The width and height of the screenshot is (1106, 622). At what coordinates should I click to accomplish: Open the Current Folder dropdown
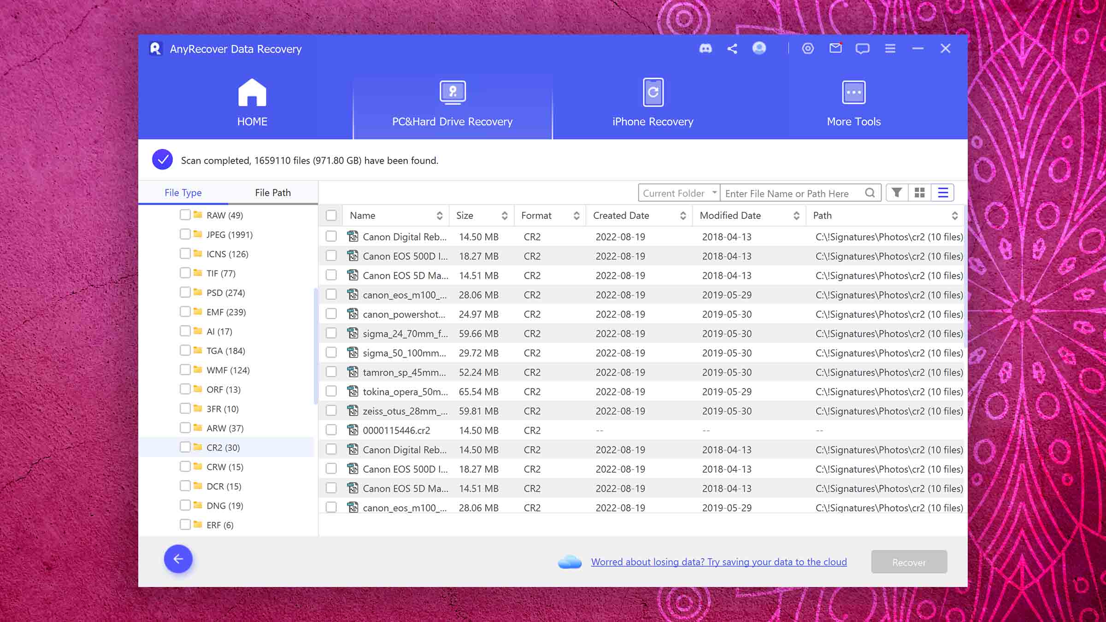click(x=679, y=193)
